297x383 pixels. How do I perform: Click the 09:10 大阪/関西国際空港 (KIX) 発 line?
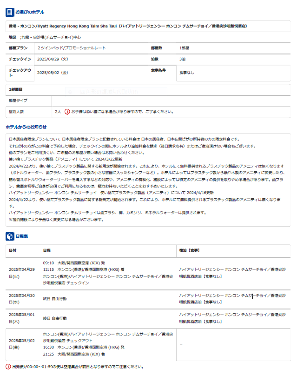point(74,263)
